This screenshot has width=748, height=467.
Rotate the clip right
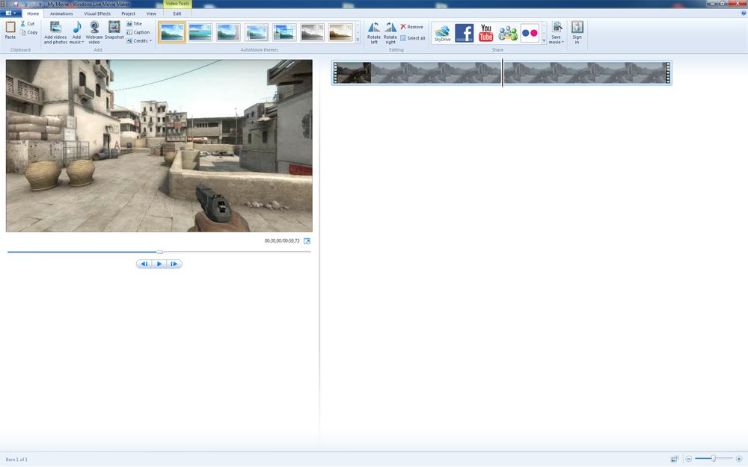coord(390,30)
